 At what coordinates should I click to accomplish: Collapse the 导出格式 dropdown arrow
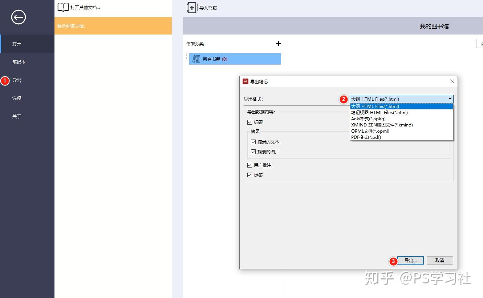[450, 99]
